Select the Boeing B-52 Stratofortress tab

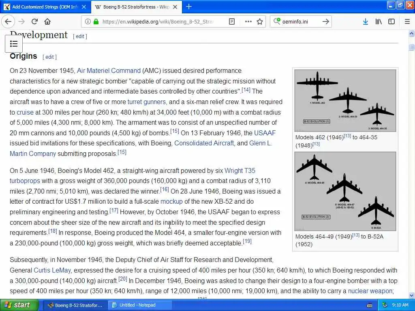pyautogui.click(x=136, y=7)
